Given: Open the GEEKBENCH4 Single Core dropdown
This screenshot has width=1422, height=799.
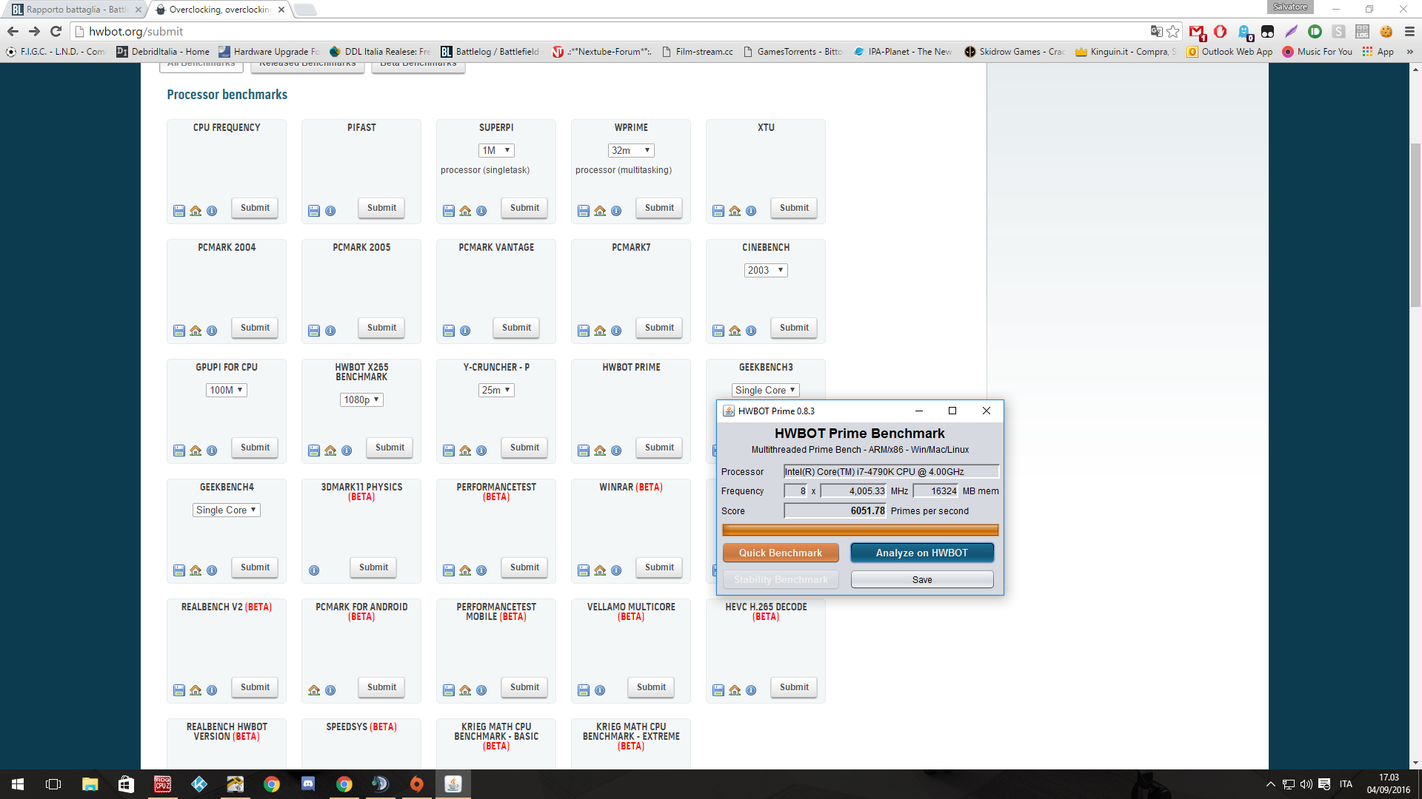Looking at the screenshot, I should [x=227, y=510].
